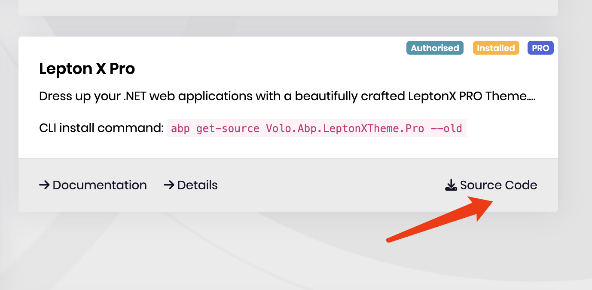Click the arrow icon before Details
Image resolution: width=592 pixels, height=290 pixels.
click(169, 185)
